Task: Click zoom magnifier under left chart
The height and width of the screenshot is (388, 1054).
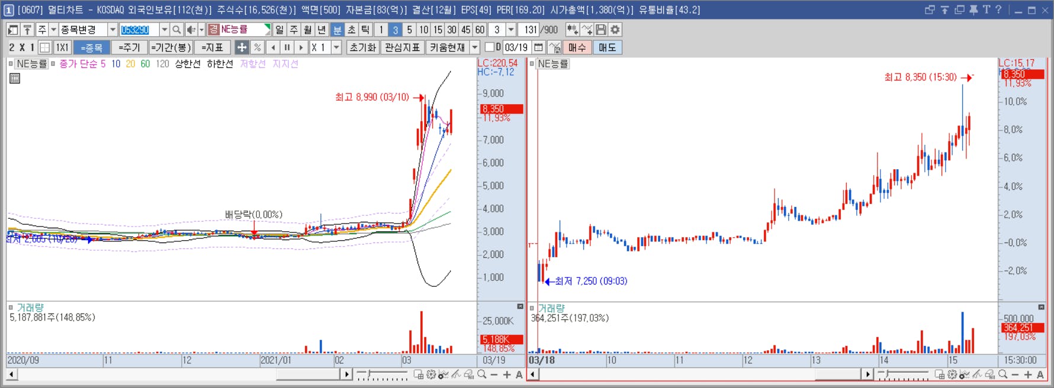Action: pyautogui.click(x=482, y=374)
